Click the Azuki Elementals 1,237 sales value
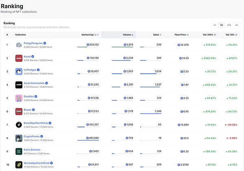The image size is (244, 171). [x=158, y=84]
